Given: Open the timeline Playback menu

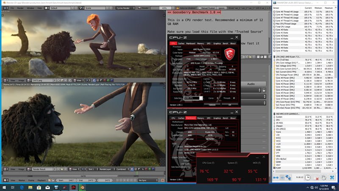Looking at the screenshot, I should (42, 180).
